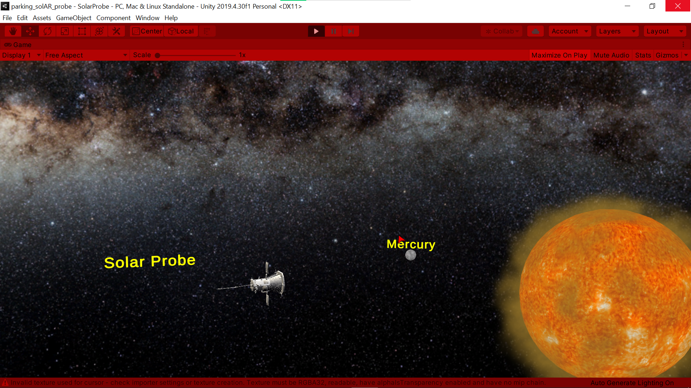Open the Unity cloud services icon
The width and height of the screenshot is (691, 388).
536,31
